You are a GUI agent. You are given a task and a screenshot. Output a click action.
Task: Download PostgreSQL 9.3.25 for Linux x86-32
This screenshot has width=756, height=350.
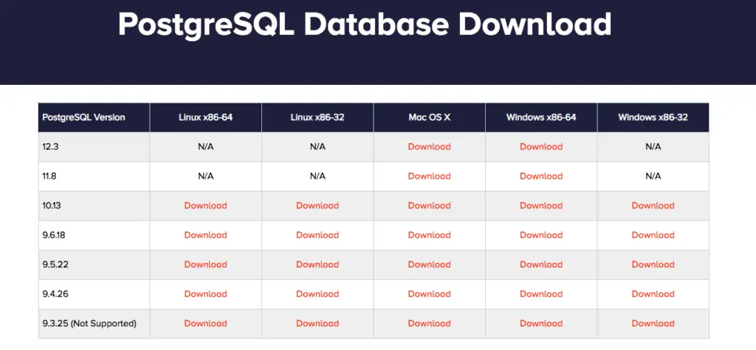(x=317, y=323)
